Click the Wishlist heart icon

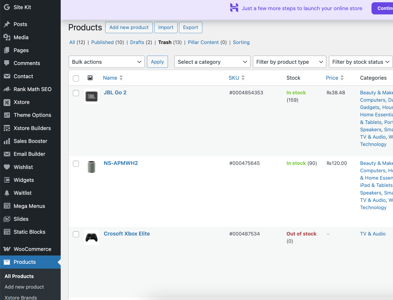click(7, 167)
